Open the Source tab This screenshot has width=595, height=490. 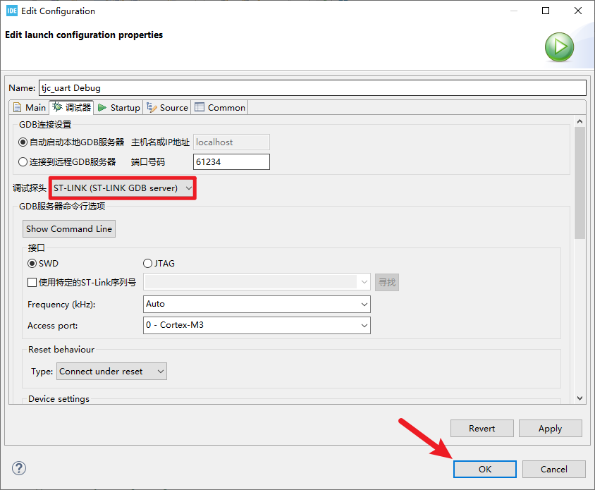pyautogui.click(x=168, y=107)
